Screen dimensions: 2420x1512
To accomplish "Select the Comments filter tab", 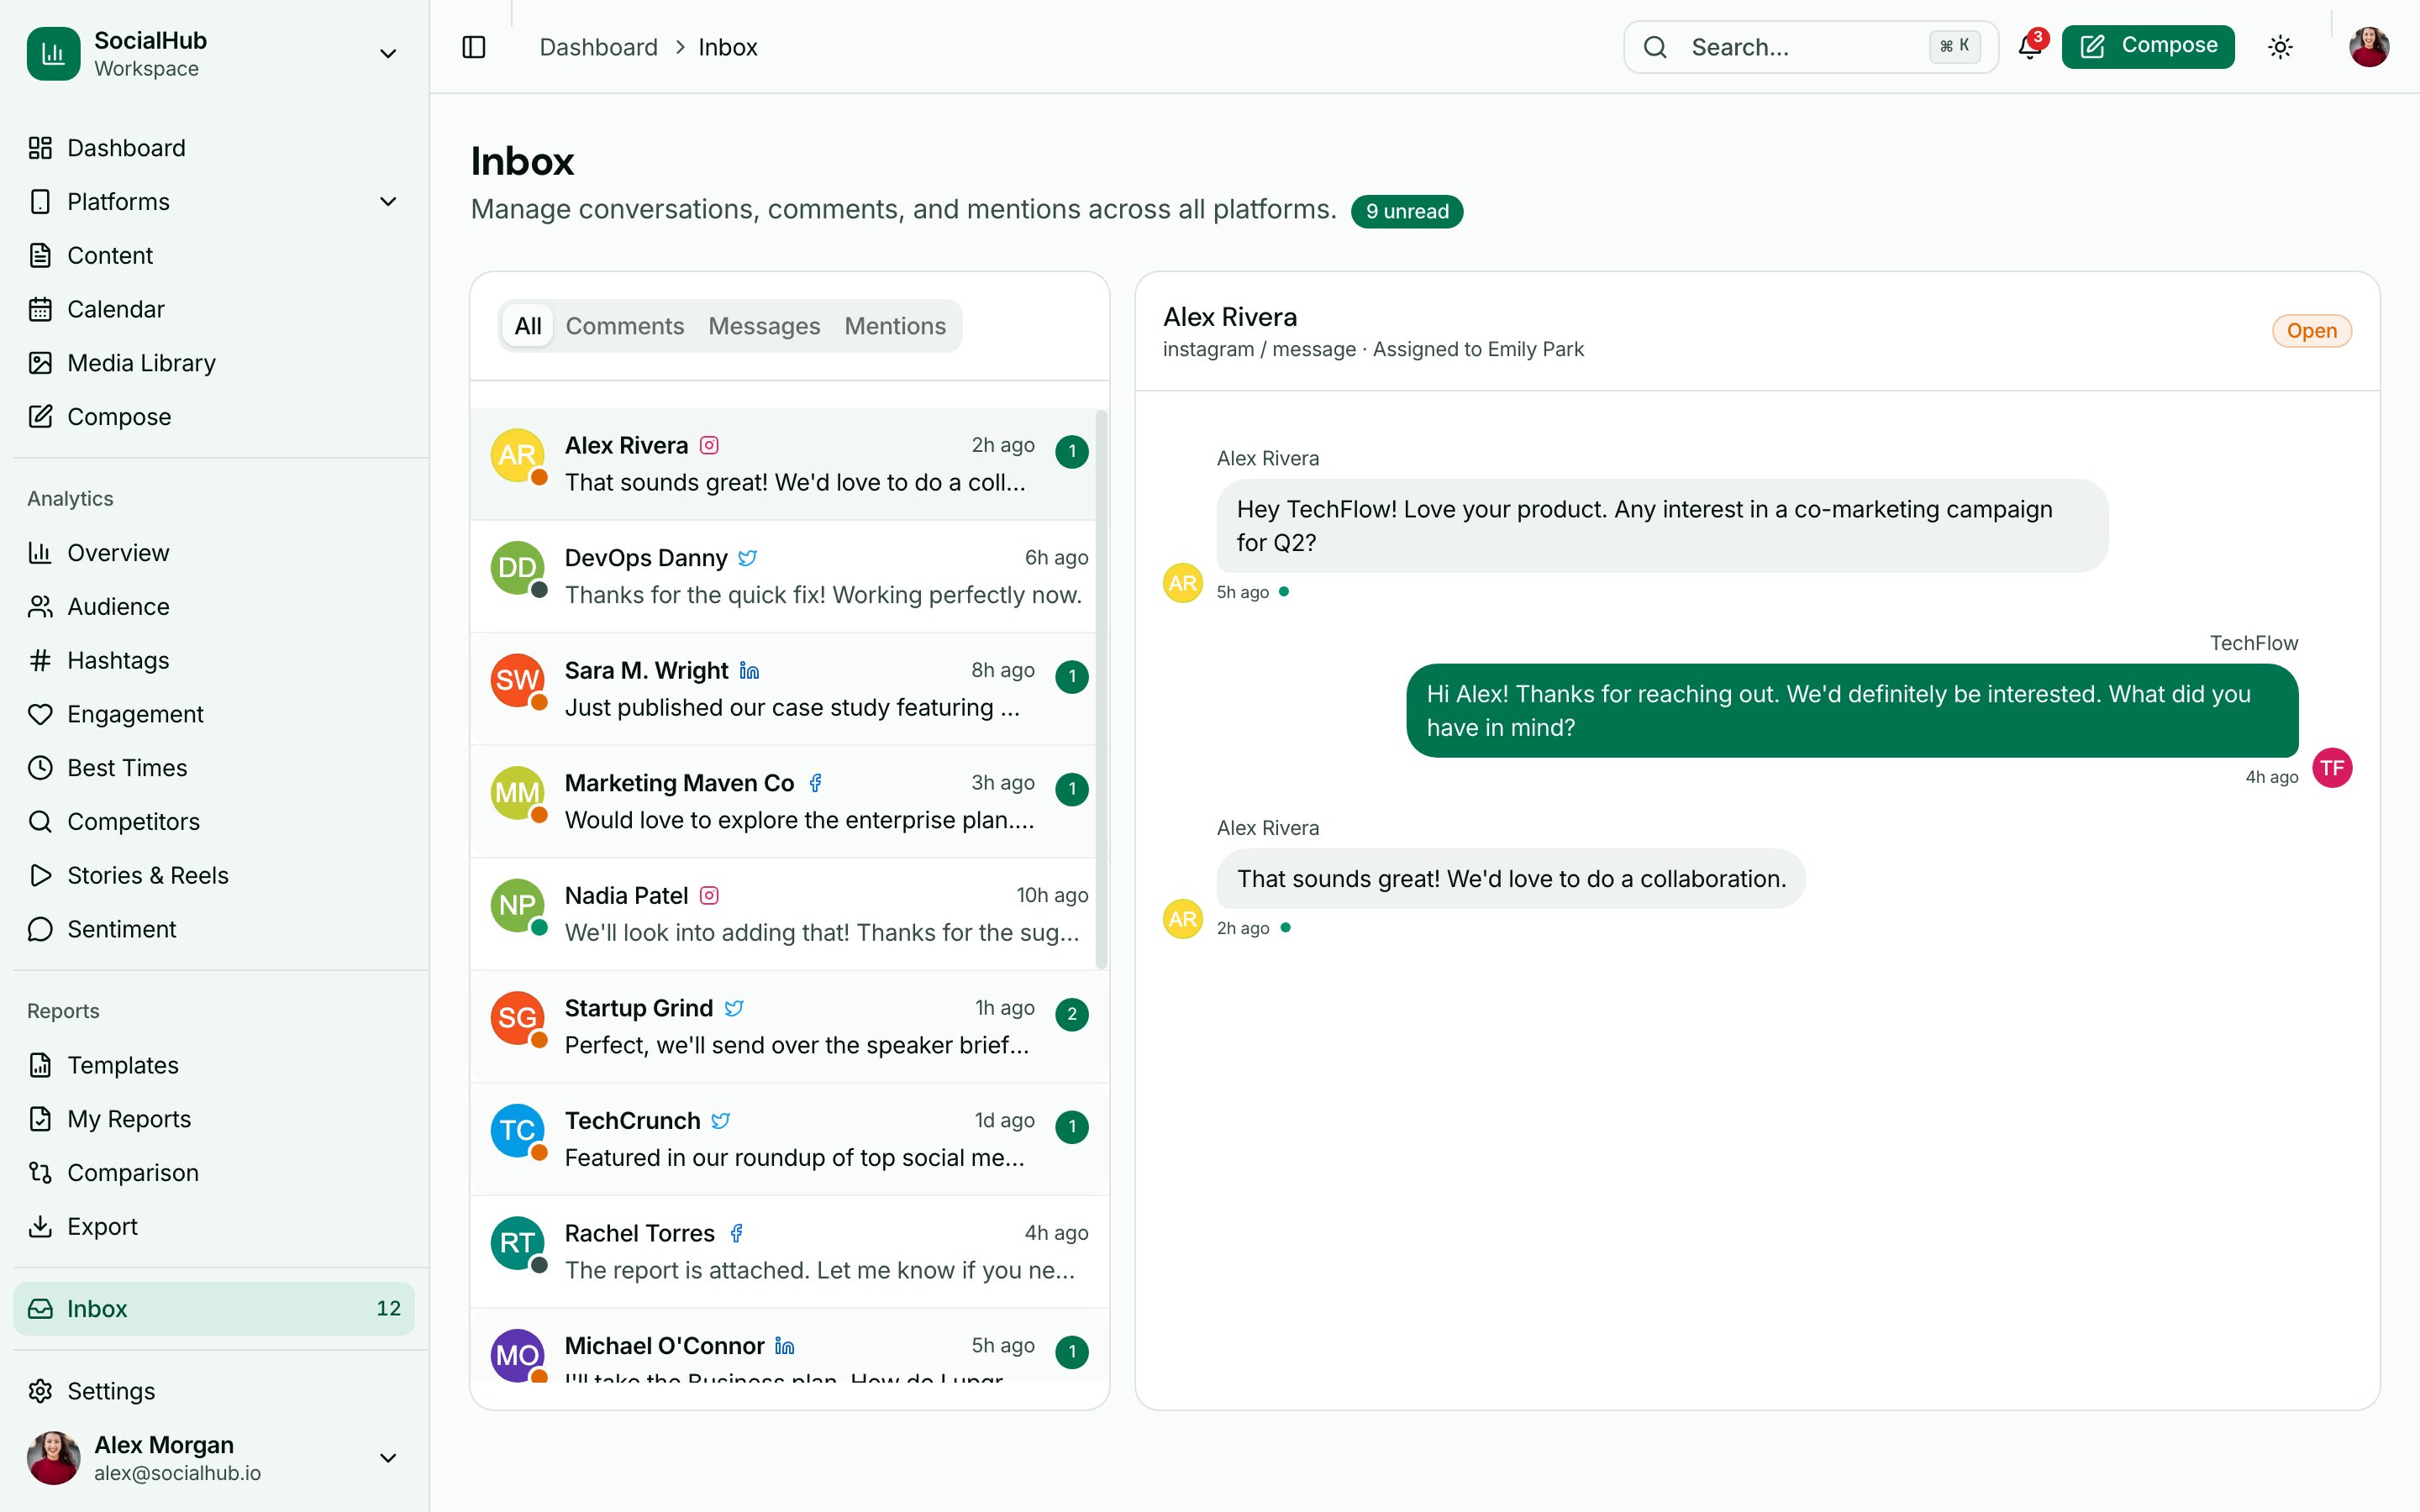I will (624, 325).
